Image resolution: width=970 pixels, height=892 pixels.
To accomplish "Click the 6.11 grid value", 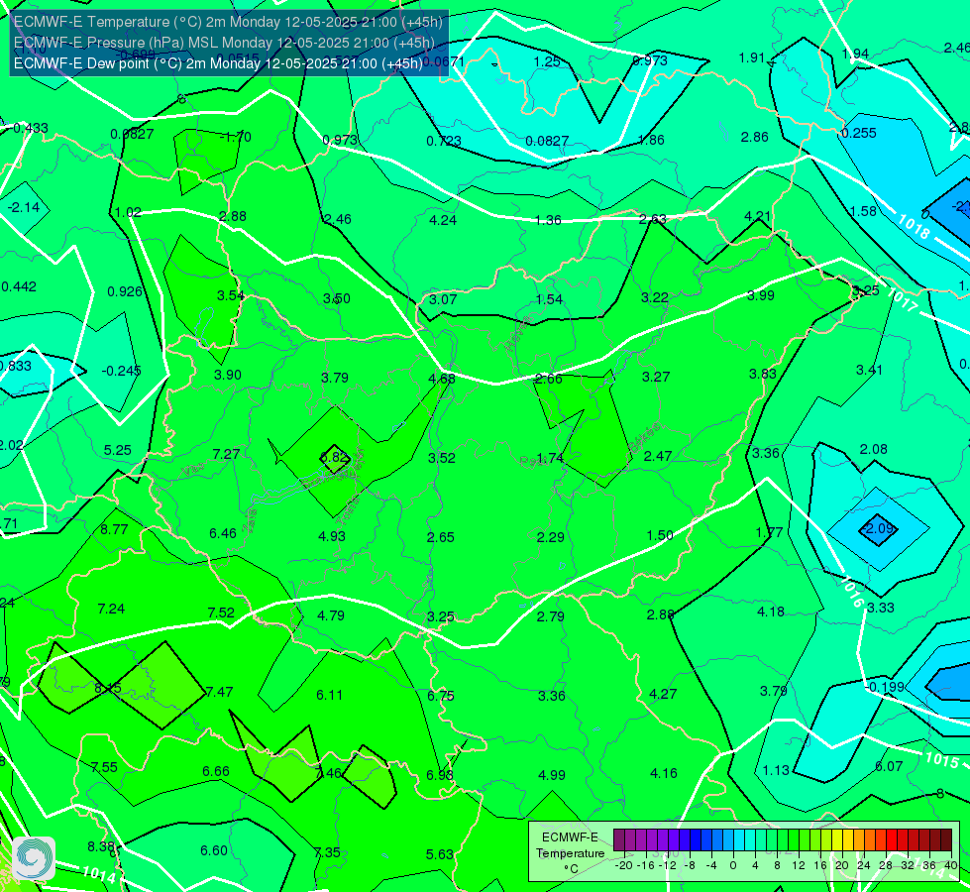I will point(329,695).
